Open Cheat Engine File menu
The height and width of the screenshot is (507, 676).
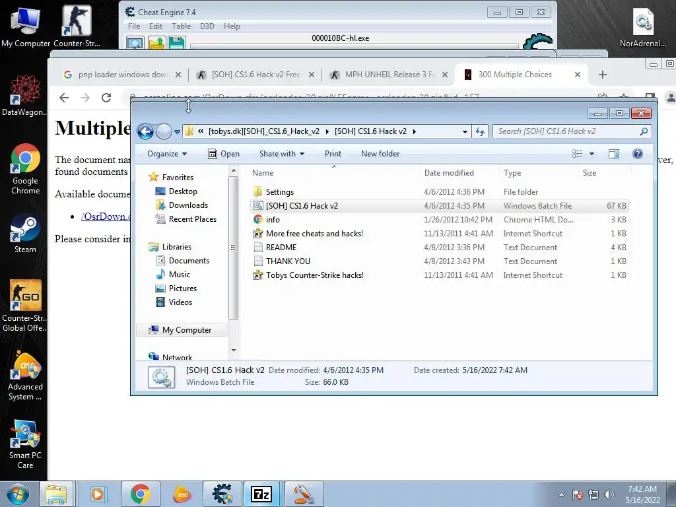(134, 26)
